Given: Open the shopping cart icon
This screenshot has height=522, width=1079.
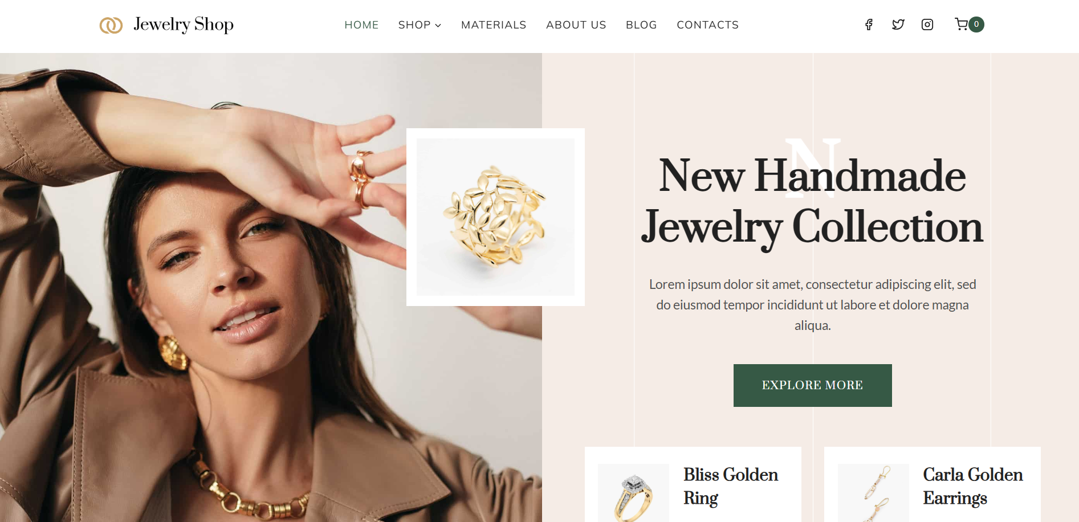Looking at the screenshot, I should 962,24.
